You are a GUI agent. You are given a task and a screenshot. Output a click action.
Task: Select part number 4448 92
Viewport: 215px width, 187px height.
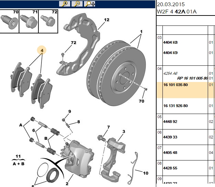170,122
